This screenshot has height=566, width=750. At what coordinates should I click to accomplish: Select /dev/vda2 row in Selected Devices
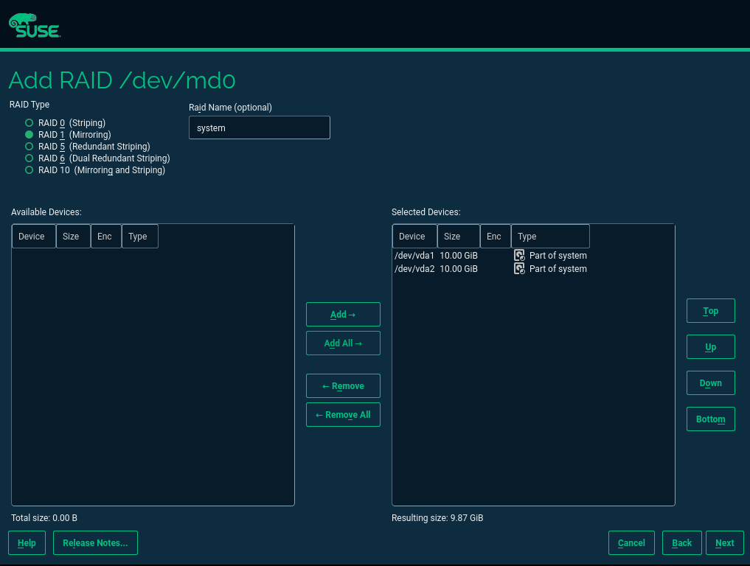tap(436, 269)
